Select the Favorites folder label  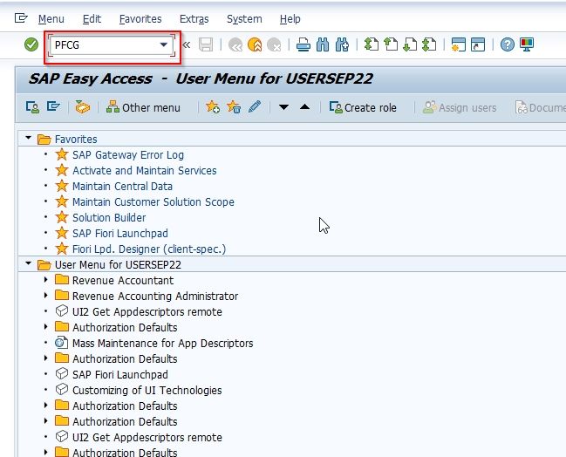tap(76, 139)
